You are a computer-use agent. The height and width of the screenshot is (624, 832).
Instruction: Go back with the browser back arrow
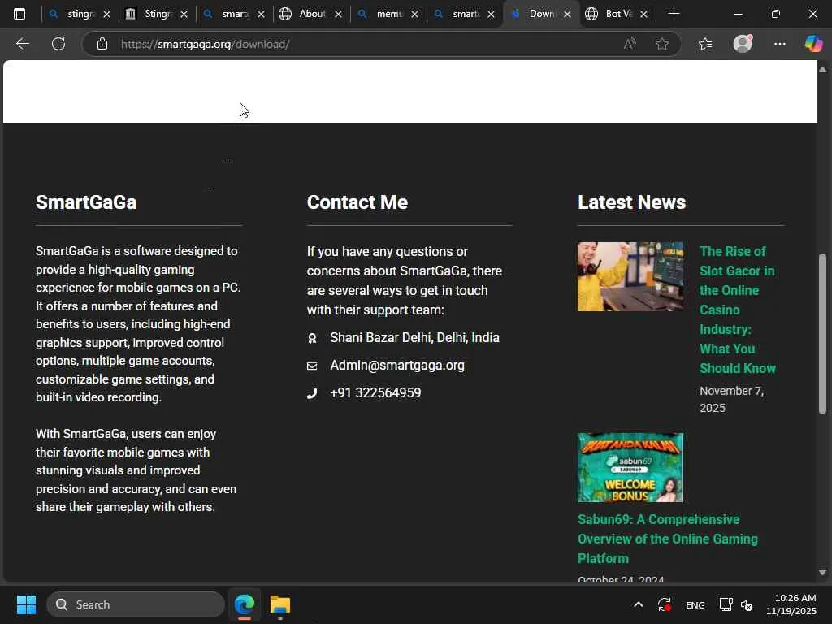pos(22,44)
